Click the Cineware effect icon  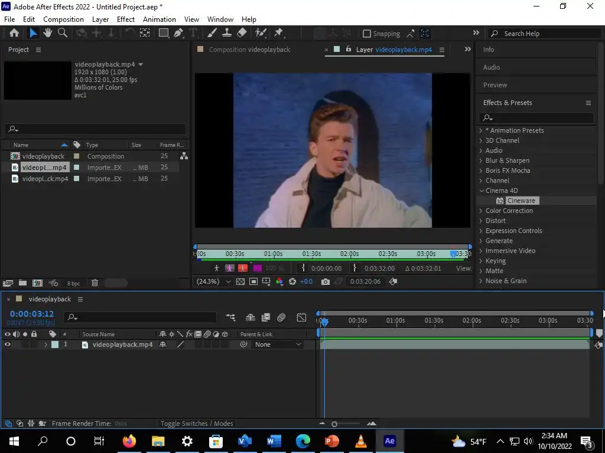(x=500, y=201)
